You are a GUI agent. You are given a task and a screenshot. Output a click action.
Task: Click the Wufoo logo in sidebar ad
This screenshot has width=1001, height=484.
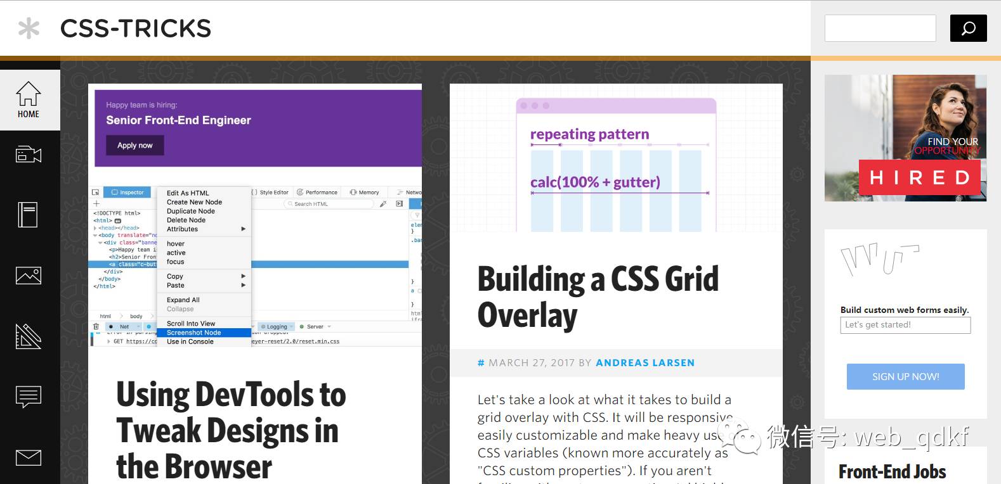tap(880, 260)
